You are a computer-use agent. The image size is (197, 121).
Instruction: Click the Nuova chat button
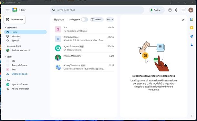click(15, 20)
